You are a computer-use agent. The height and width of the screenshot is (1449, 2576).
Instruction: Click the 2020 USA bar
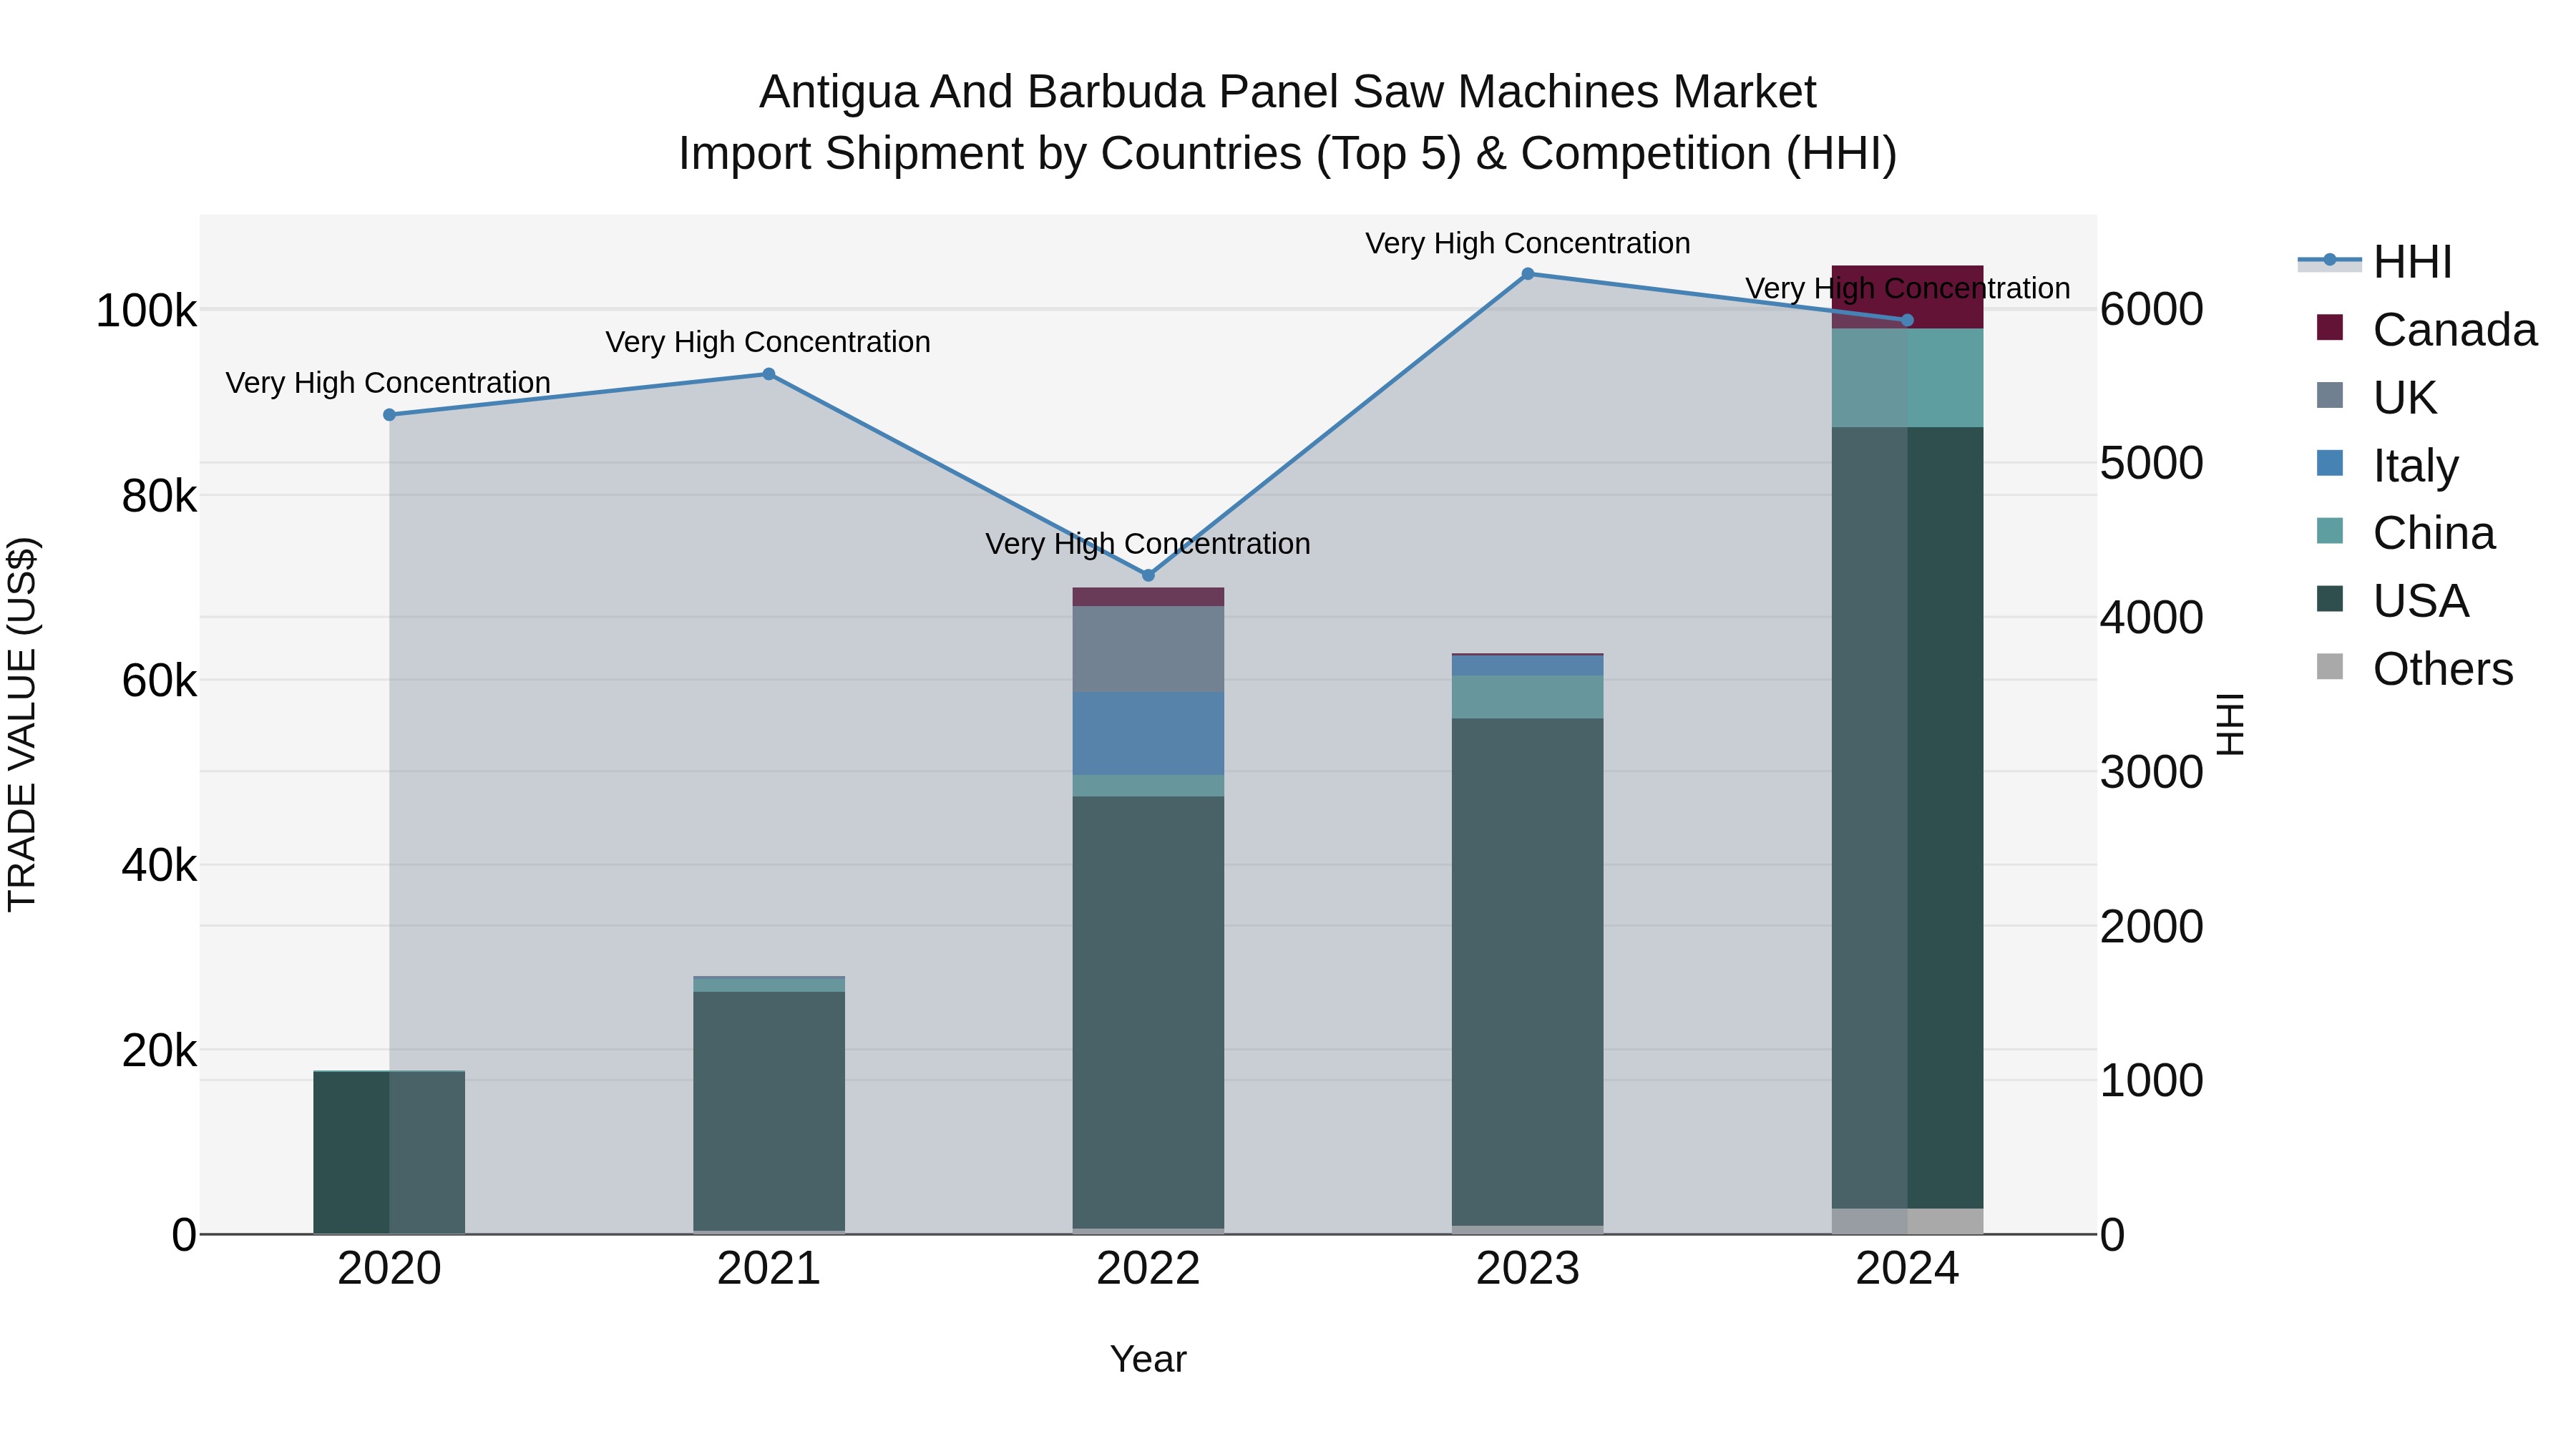tap(389, 1152)
